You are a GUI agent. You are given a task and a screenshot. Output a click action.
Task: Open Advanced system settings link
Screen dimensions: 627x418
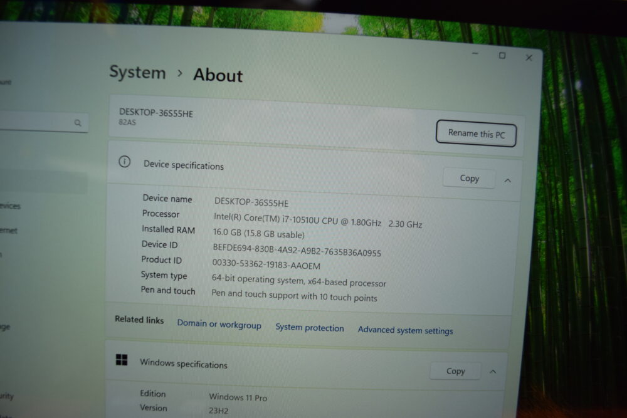405,330
